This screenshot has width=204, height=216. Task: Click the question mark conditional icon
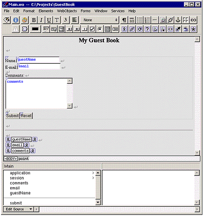(x=147, y=29)
